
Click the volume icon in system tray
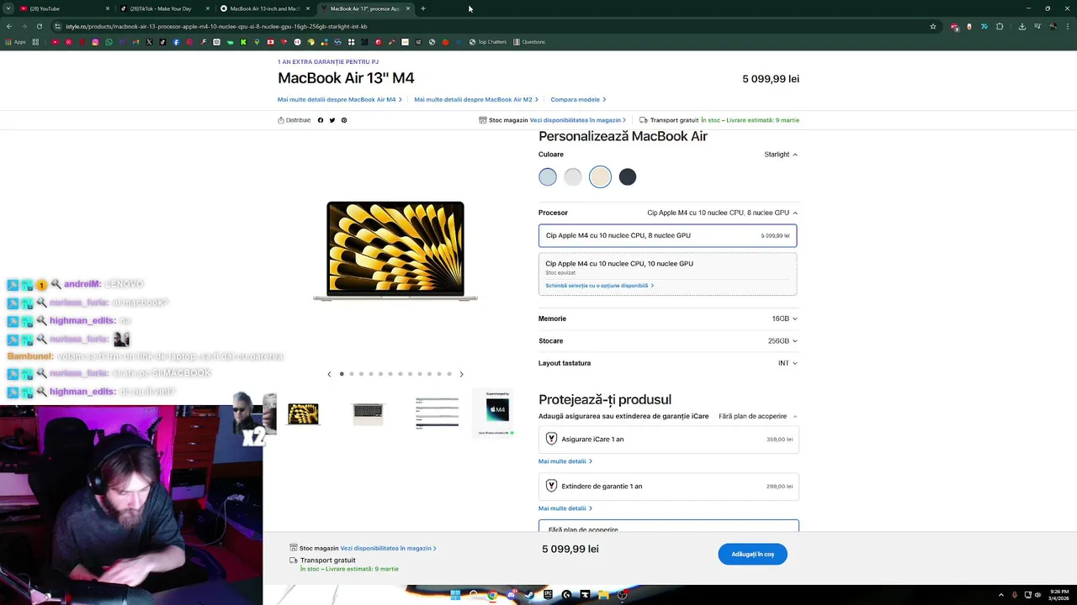[1037, 595]
